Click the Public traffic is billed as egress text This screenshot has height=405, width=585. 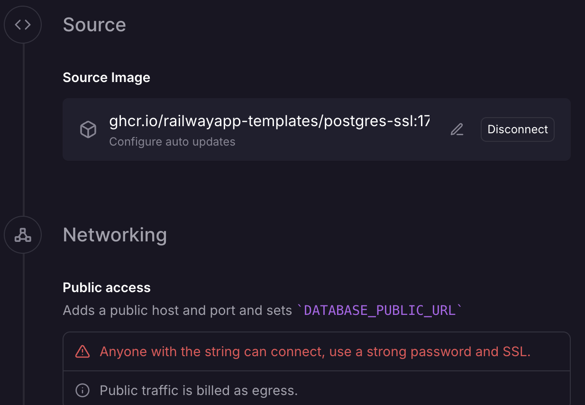[x=199, y=390]
